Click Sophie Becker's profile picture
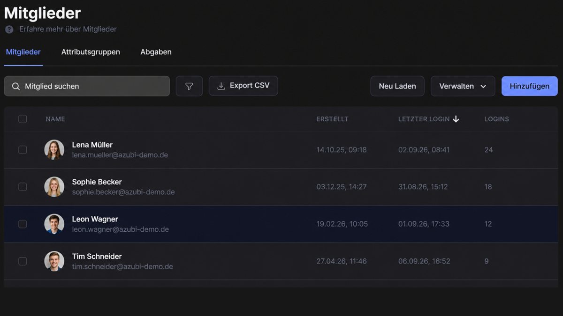This screenshot has width=563, height=316. (x=54, y=187)
